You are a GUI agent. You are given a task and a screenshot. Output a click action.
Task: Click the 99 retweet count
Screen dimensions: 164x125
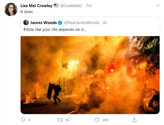pyautogui.click(x=67, y=120)
